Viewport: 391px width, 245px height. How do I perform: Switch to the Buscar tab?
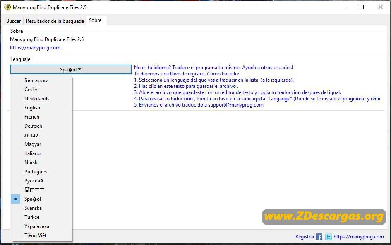14,21
